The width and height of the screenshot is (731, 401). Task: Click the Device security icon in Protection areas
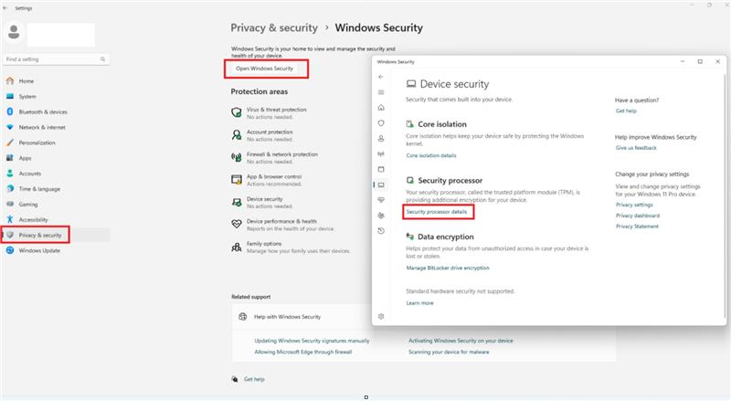click(x=237, y=202)
